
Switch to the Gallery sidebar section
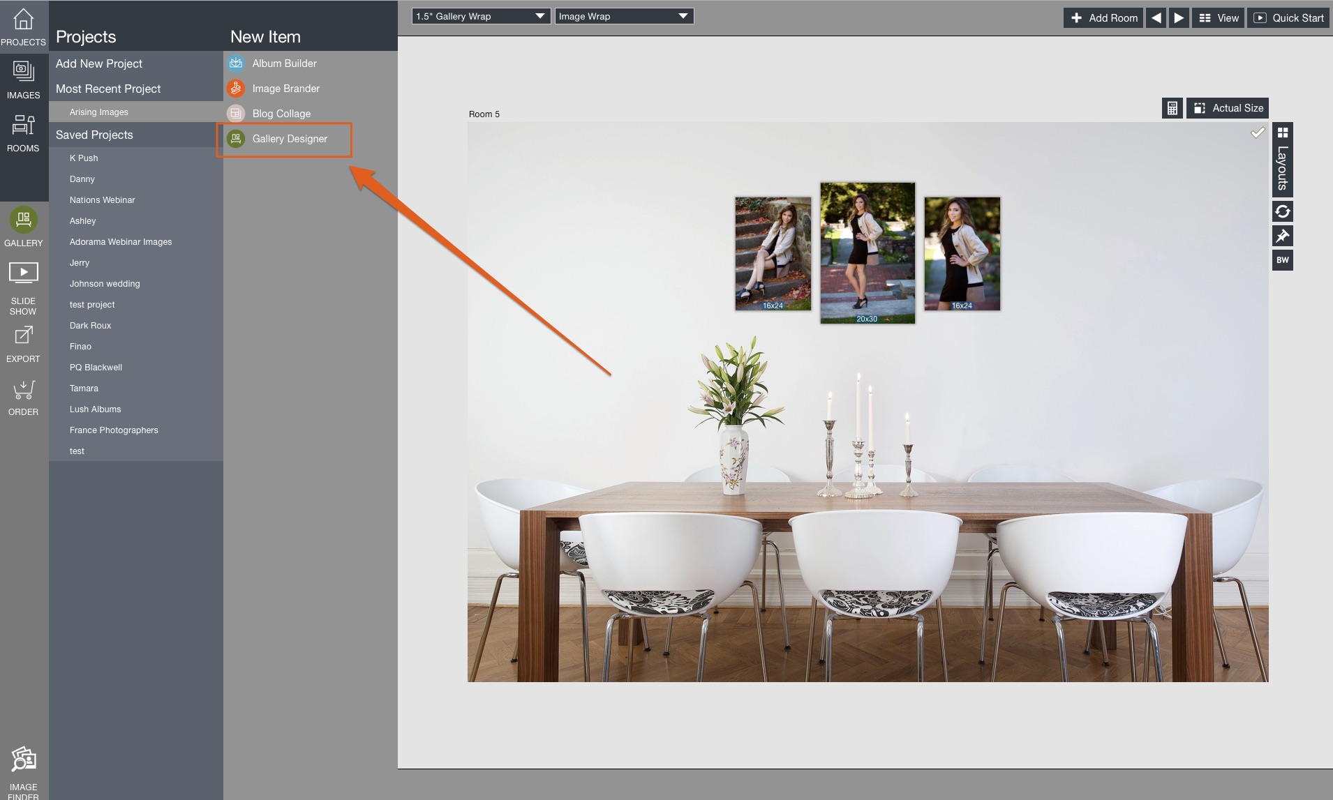point(23,227)
